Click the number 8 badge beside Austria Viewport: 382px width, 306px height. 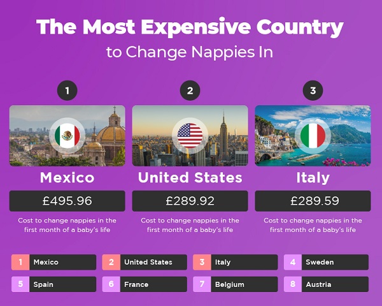tap(293, 284)
